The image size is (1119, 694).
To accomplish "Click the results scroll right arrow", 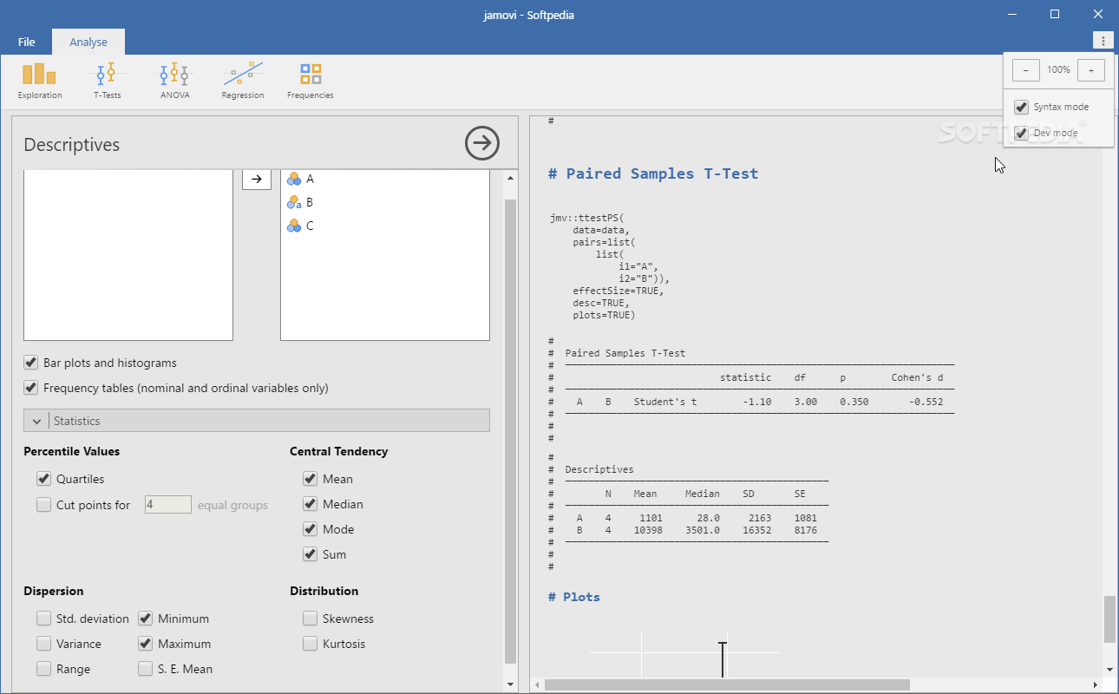I will coord(1096,684).
